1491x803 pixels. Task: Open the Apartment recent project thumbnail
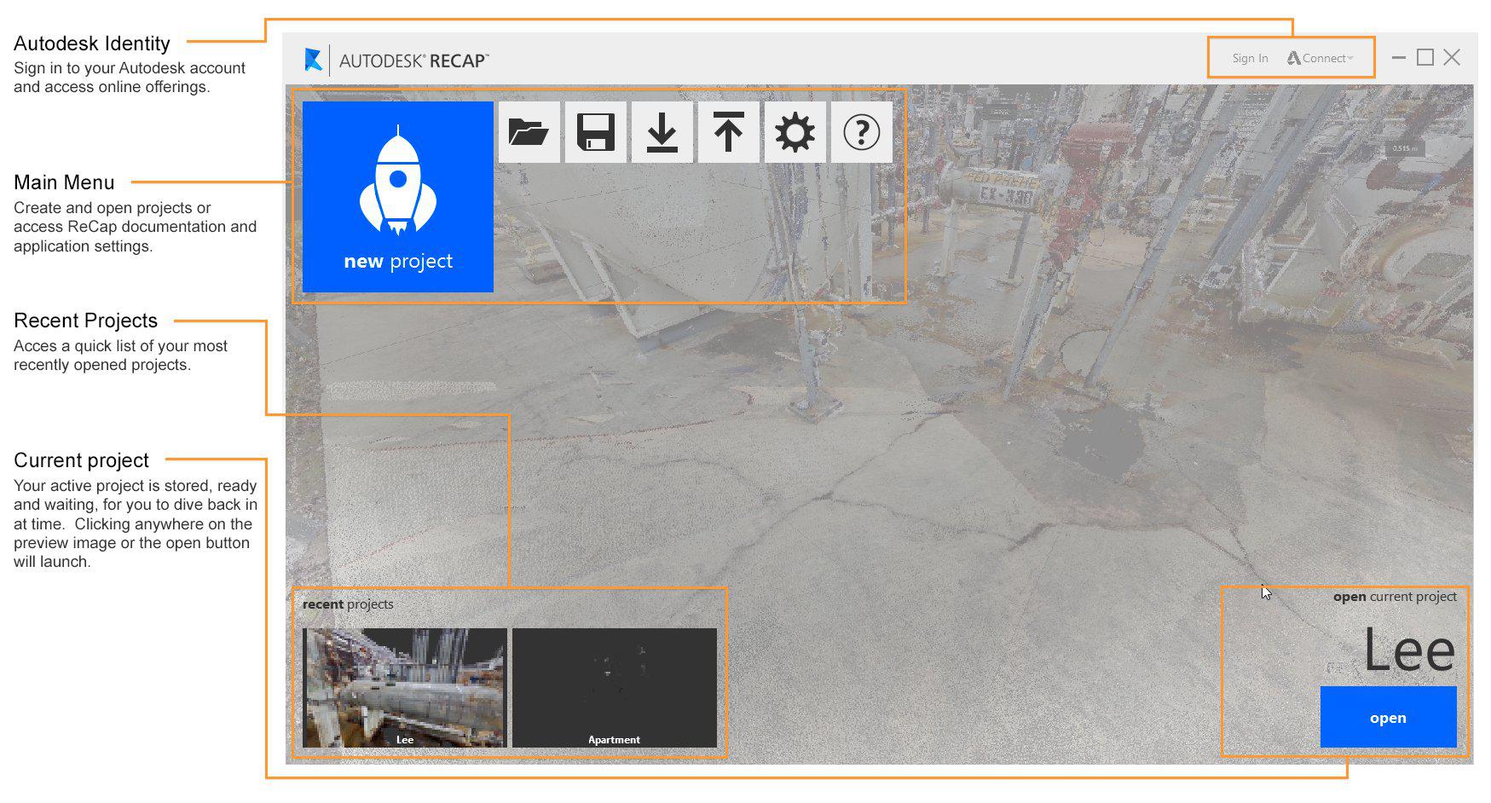pyautogui.click(x=615, y=688)
